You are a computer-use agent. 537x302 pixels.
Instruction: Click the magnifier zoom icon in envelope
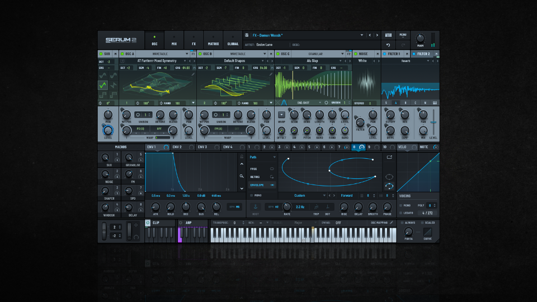tap(242, 176)
